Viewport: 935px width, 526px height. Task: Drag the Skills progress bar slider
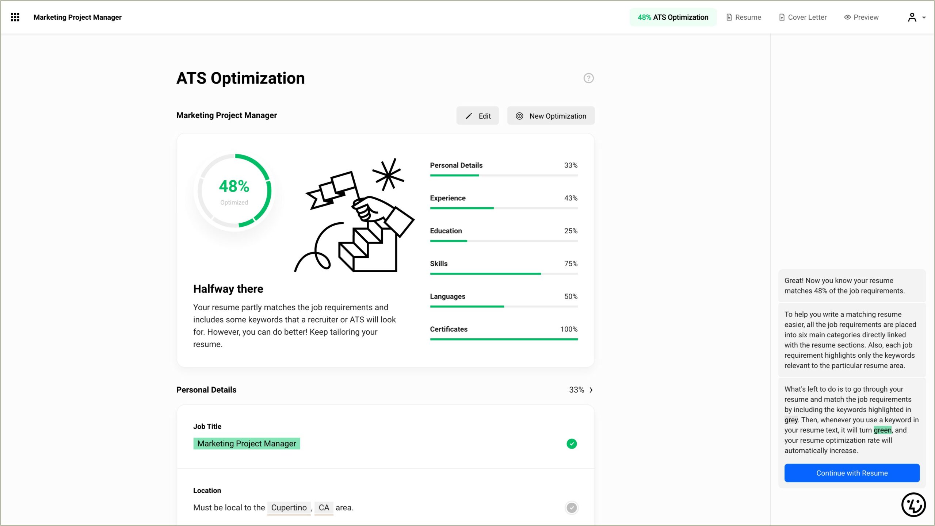(541, 273)
